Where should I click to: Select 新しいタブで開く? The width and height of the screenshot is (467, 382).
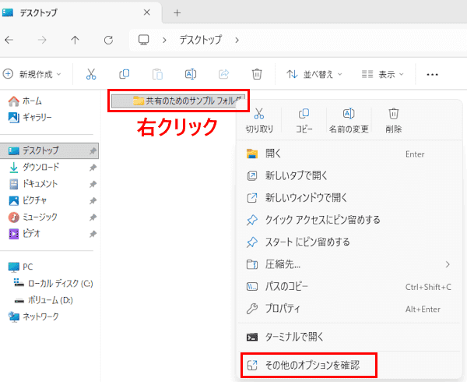coord(349,175)
